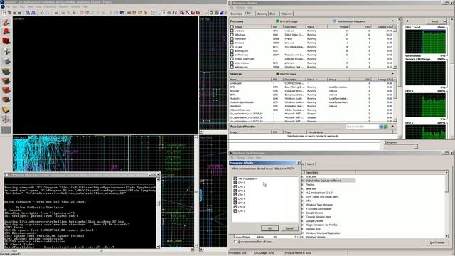The height and width of the screenshot is (256, 455).
Task: Collapse the Processes section in Resource Monitor
Action: click(392, 21)
